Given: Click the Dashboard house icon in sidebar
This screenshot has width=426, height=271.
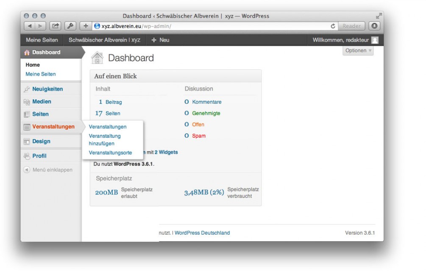Looking at the screenshot, I should 27,53.
